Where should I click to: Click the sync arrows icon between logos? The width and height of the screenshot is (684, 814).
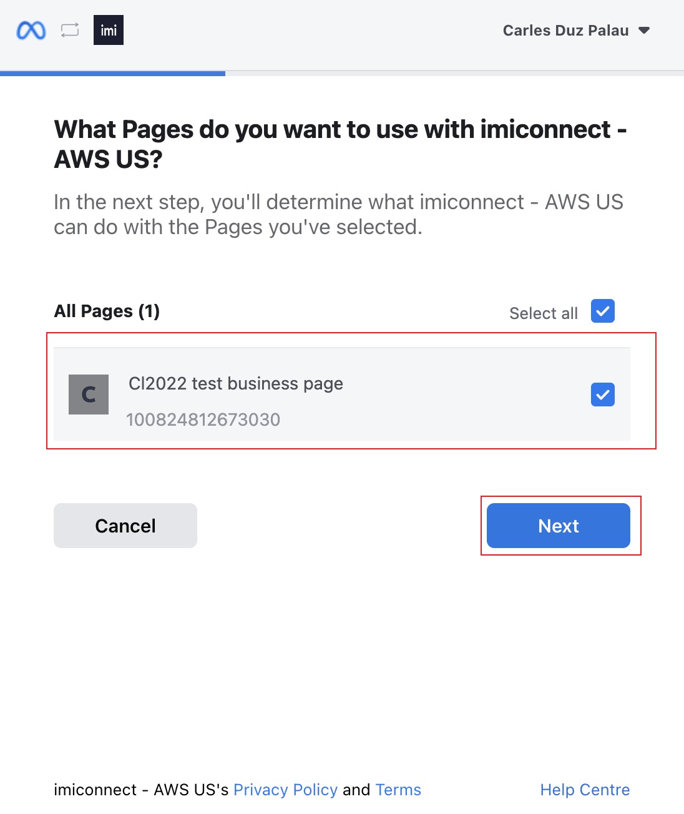70,30
